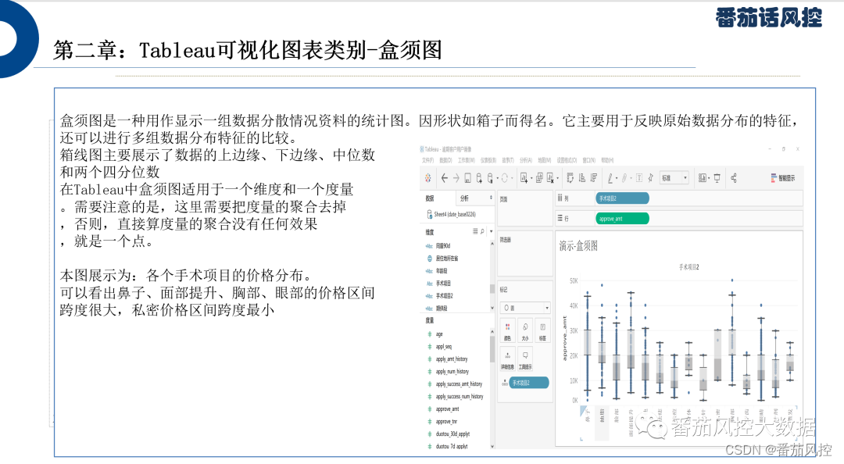Open dropdown arrow next to clear sheet icon
The height and width of the screenshot is (464, 844).
pyautogui.click(x=558, y=178)
